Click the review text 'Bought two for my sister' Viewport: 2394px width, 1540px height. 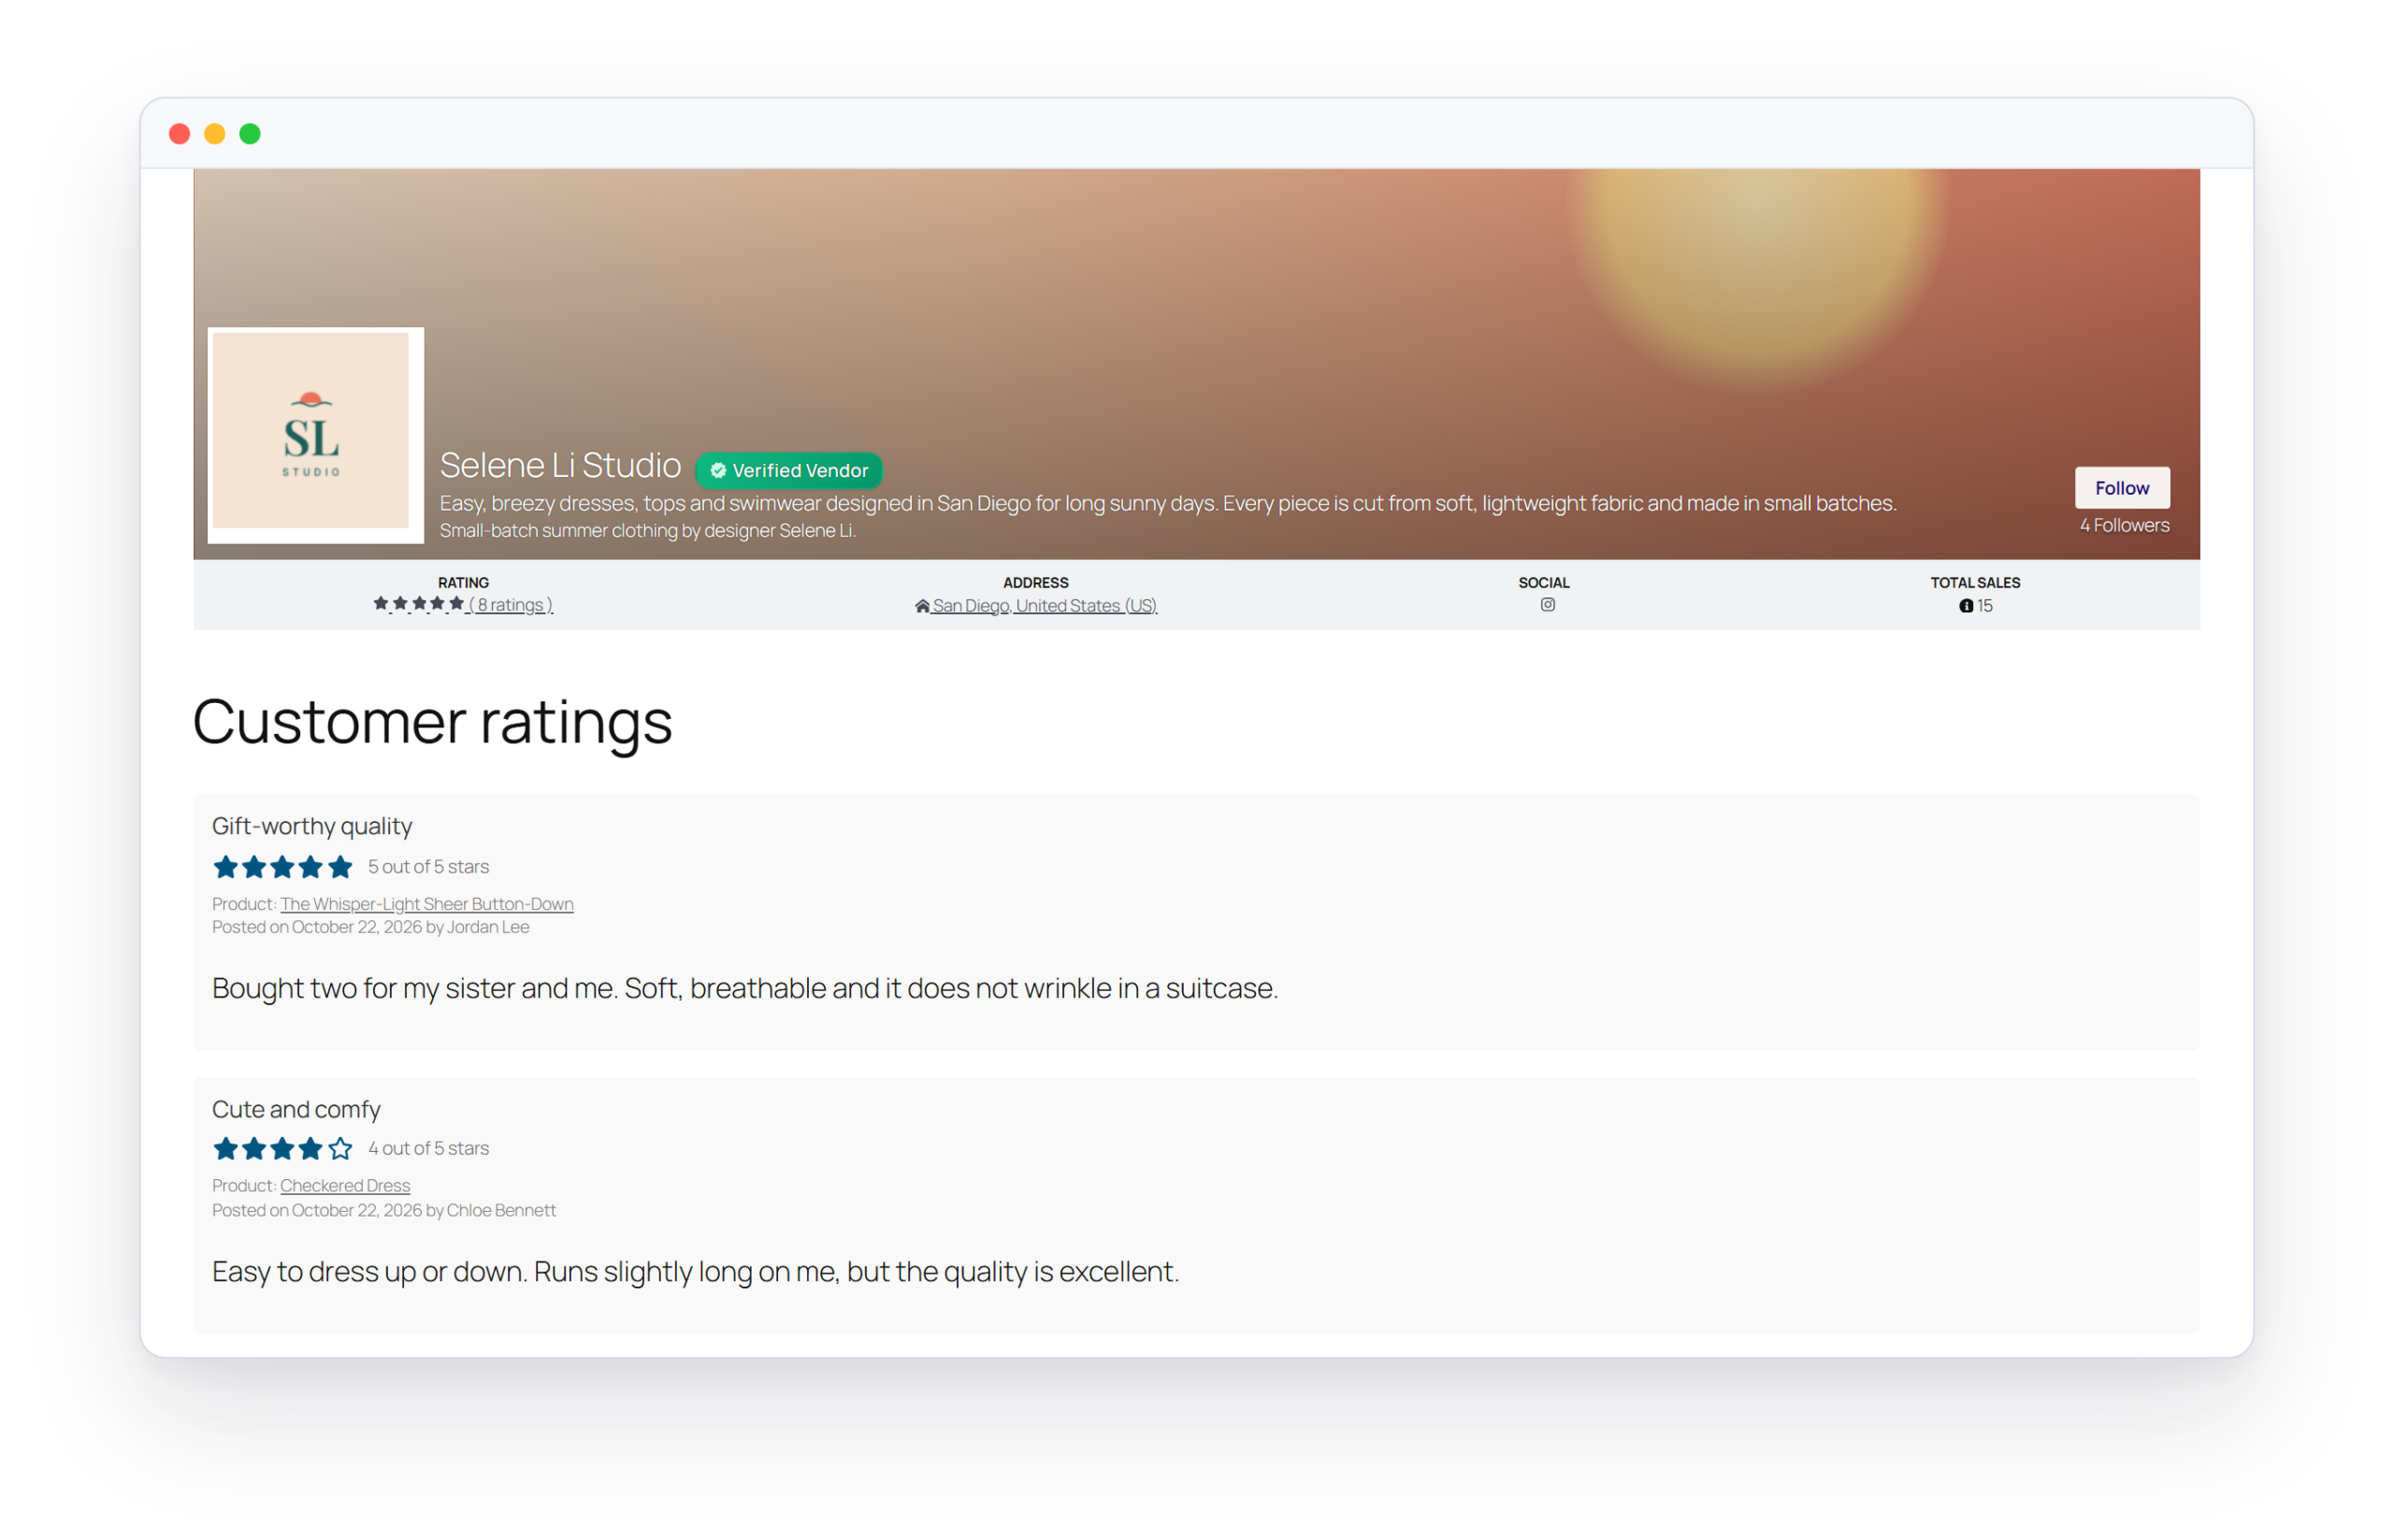[x=745, y=988]
